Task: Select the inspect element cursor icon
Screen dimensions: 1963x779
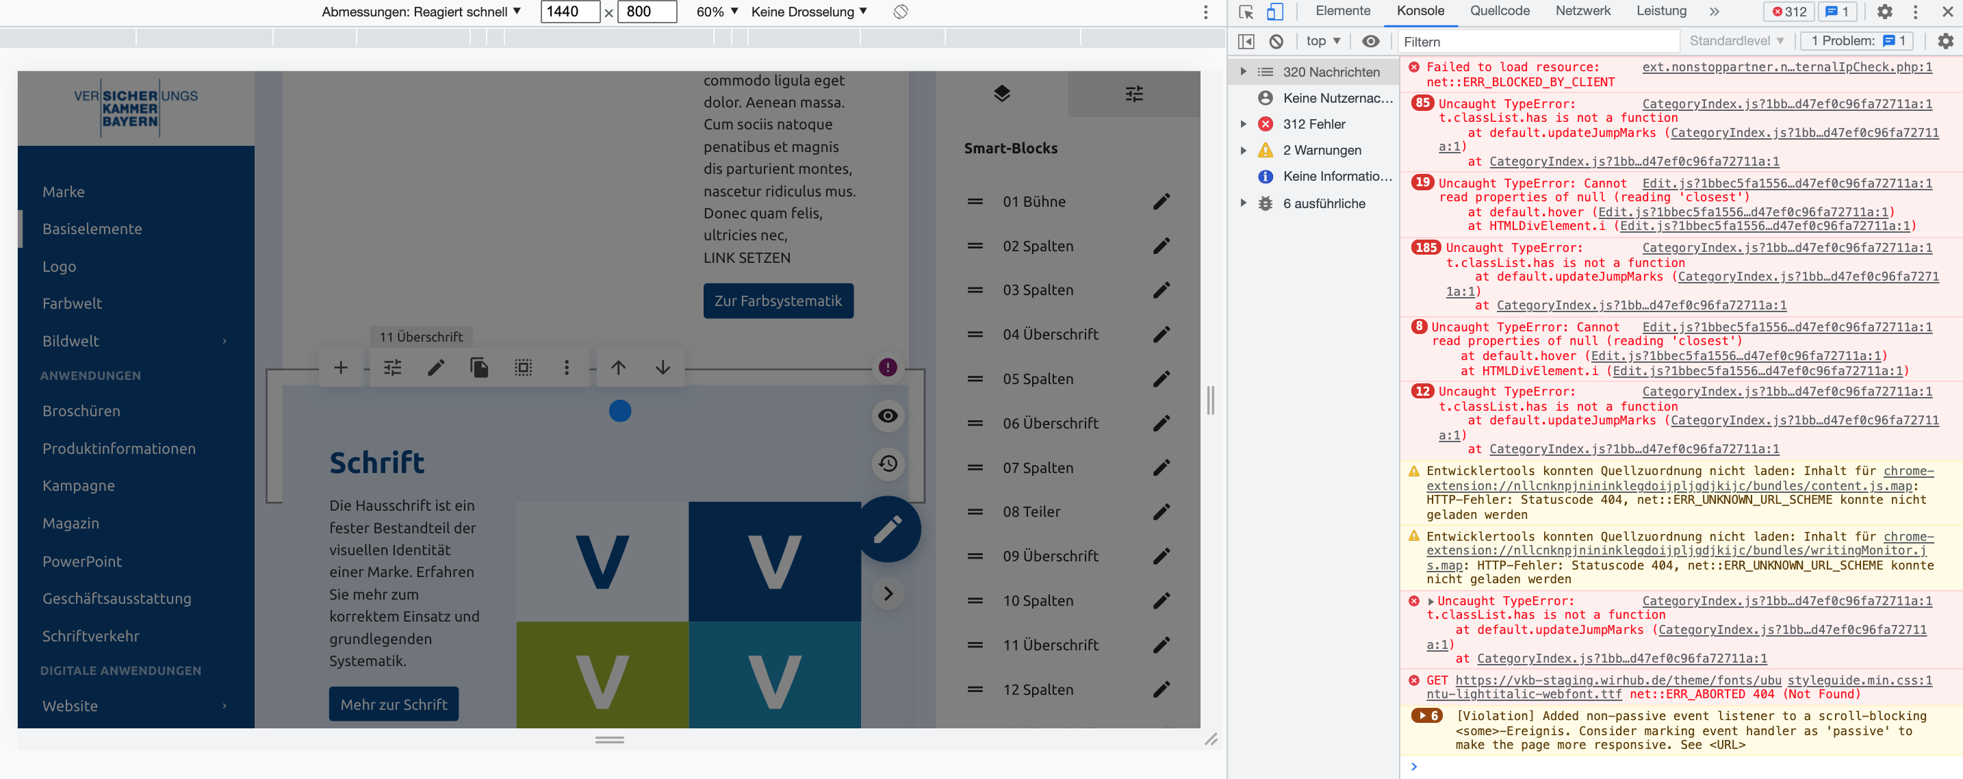Action: 1244,12
